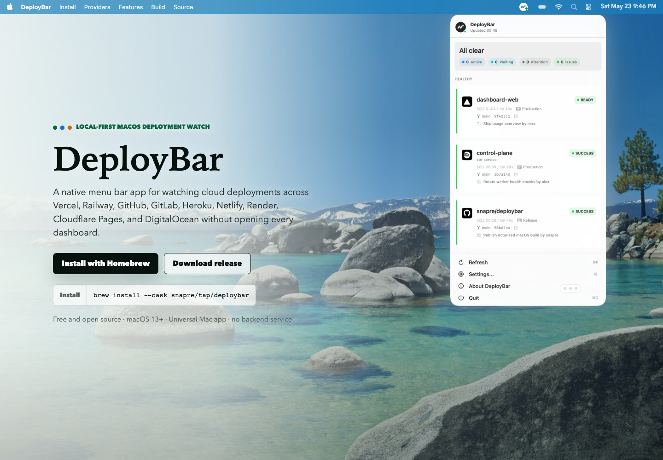
Task: Click the SUCCESS badge on snapre/deploybar
Action: click(582, 212)
